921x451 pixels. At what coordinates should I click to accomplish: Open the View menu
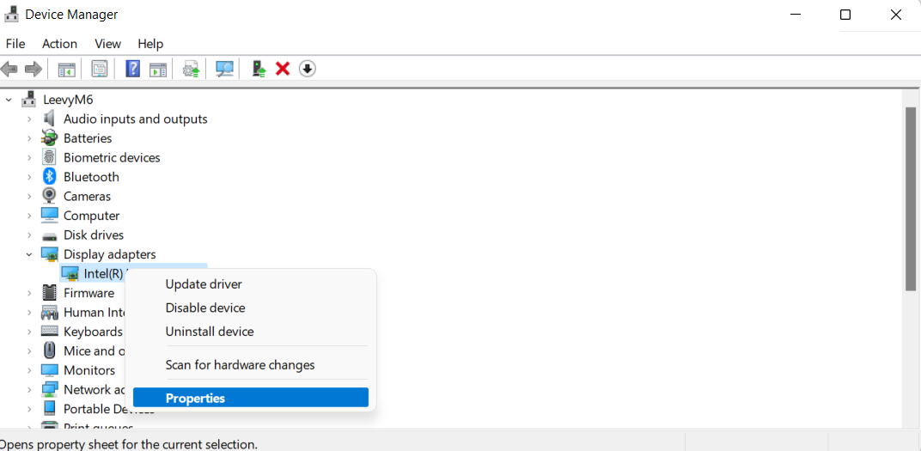107,44
